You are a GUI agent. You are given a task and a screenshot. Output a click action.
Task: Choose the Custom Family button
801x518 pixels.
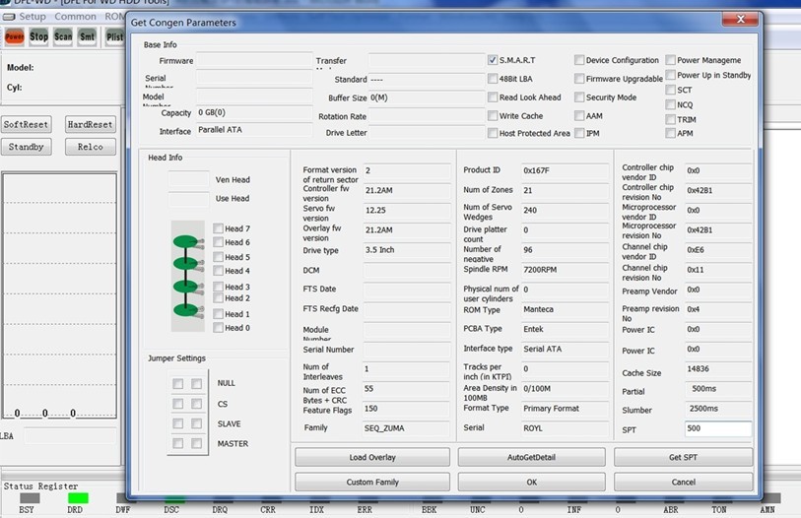tap(372, 483)
